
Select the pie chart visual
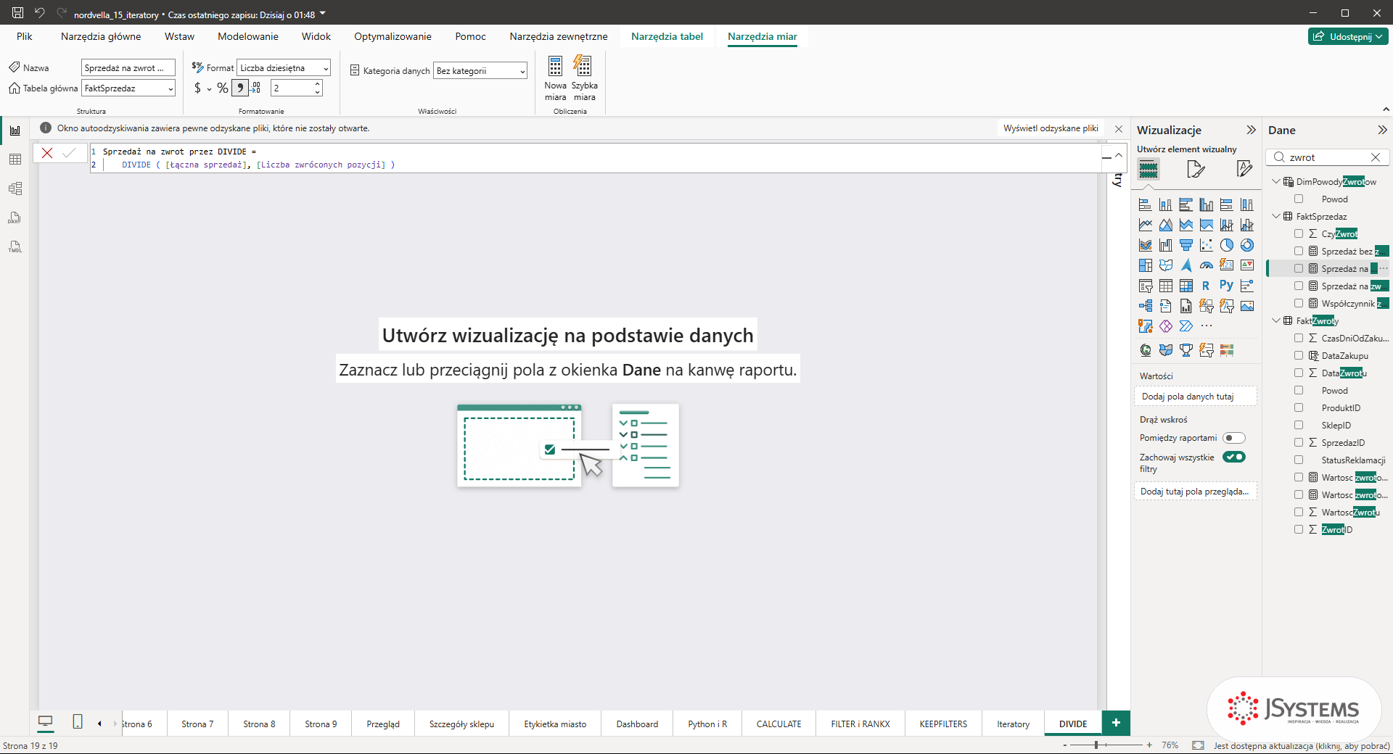click(x=1226, y=245)
